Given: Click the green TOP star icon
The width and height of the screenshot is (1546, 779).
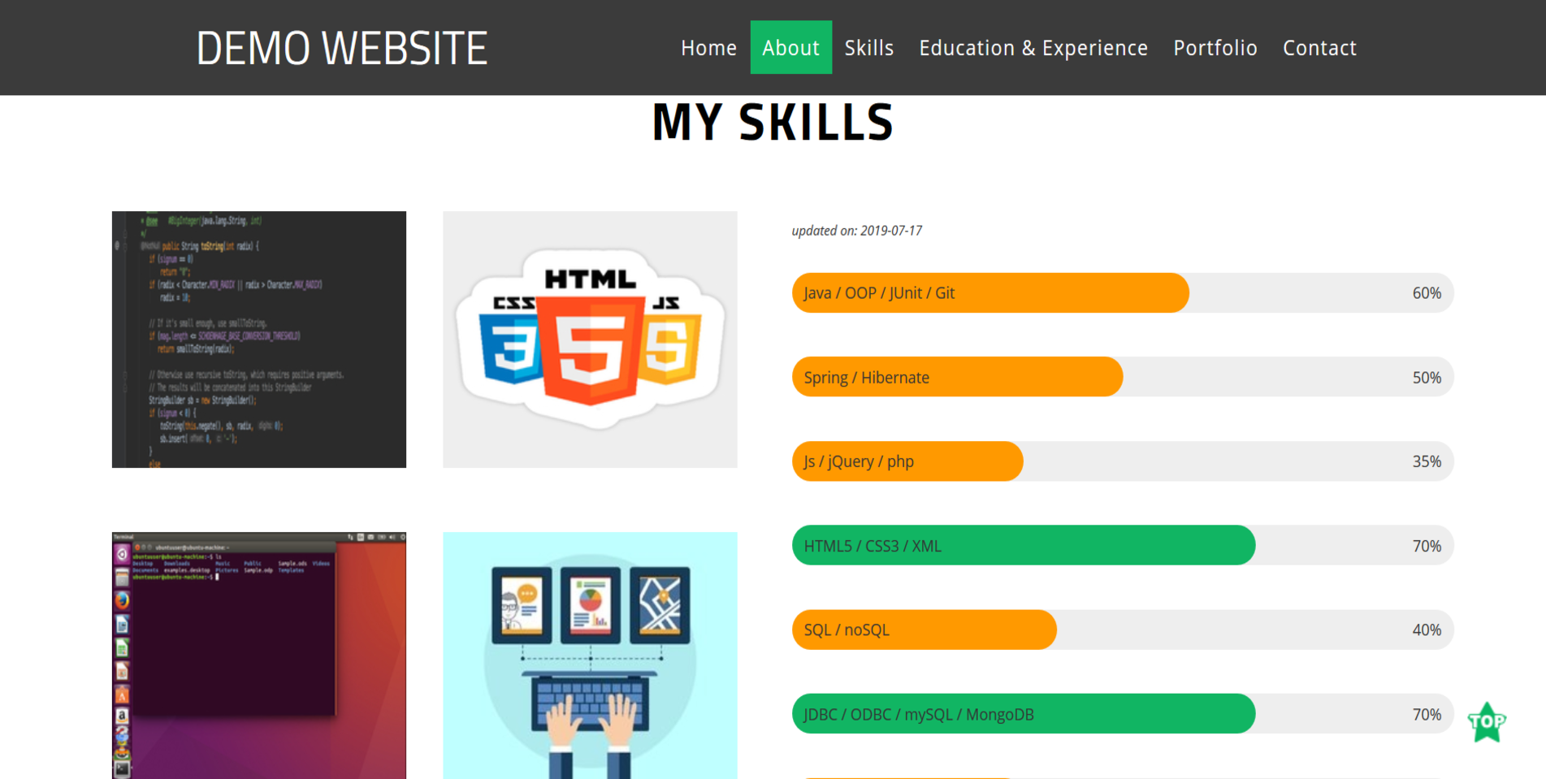Looking at the screenshot, I should click(x=1487, y=722).
